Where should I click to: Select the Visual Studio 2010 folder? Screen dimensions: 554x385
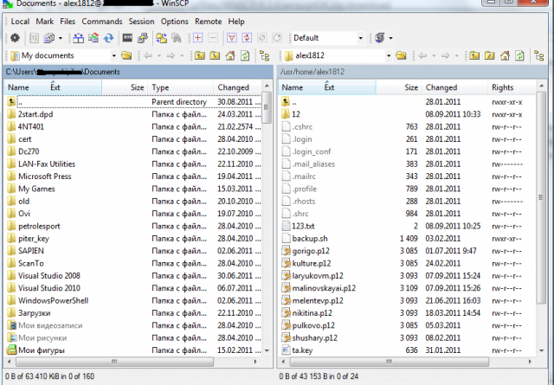pyautogui.click(x=49, y=288)
